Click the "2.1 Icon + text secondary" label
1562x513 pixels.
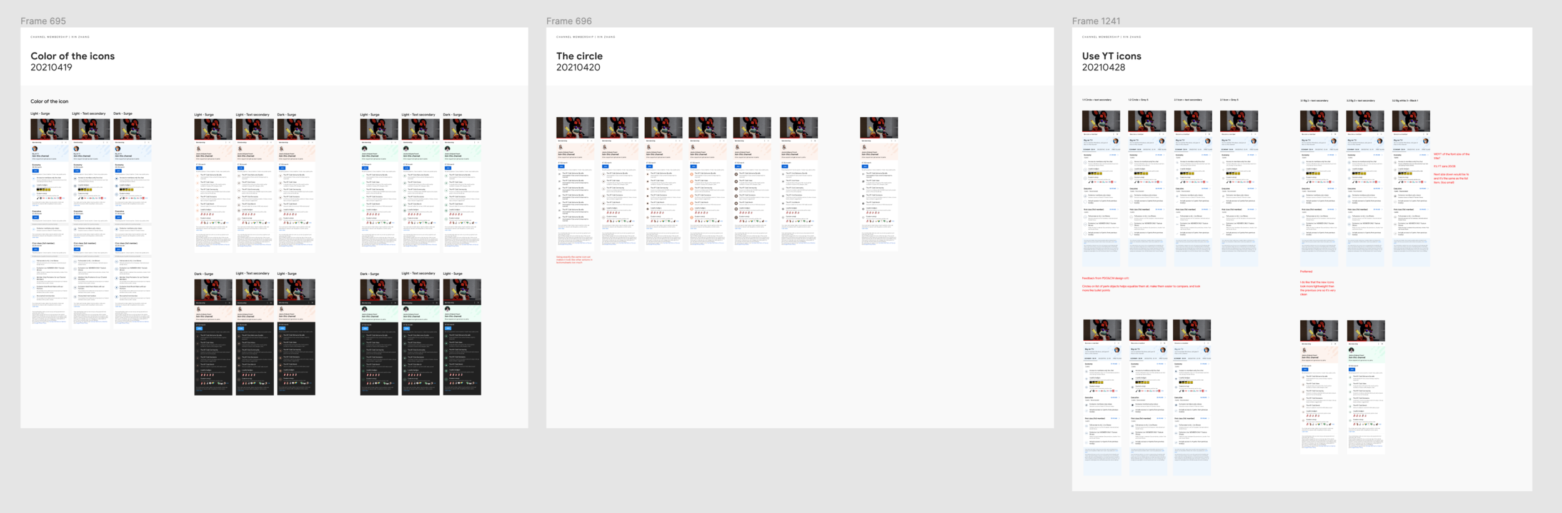click(x=1188, y=100)
